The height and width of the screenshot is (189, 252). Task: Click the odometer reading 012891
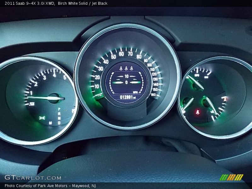(x=127, y=97)
